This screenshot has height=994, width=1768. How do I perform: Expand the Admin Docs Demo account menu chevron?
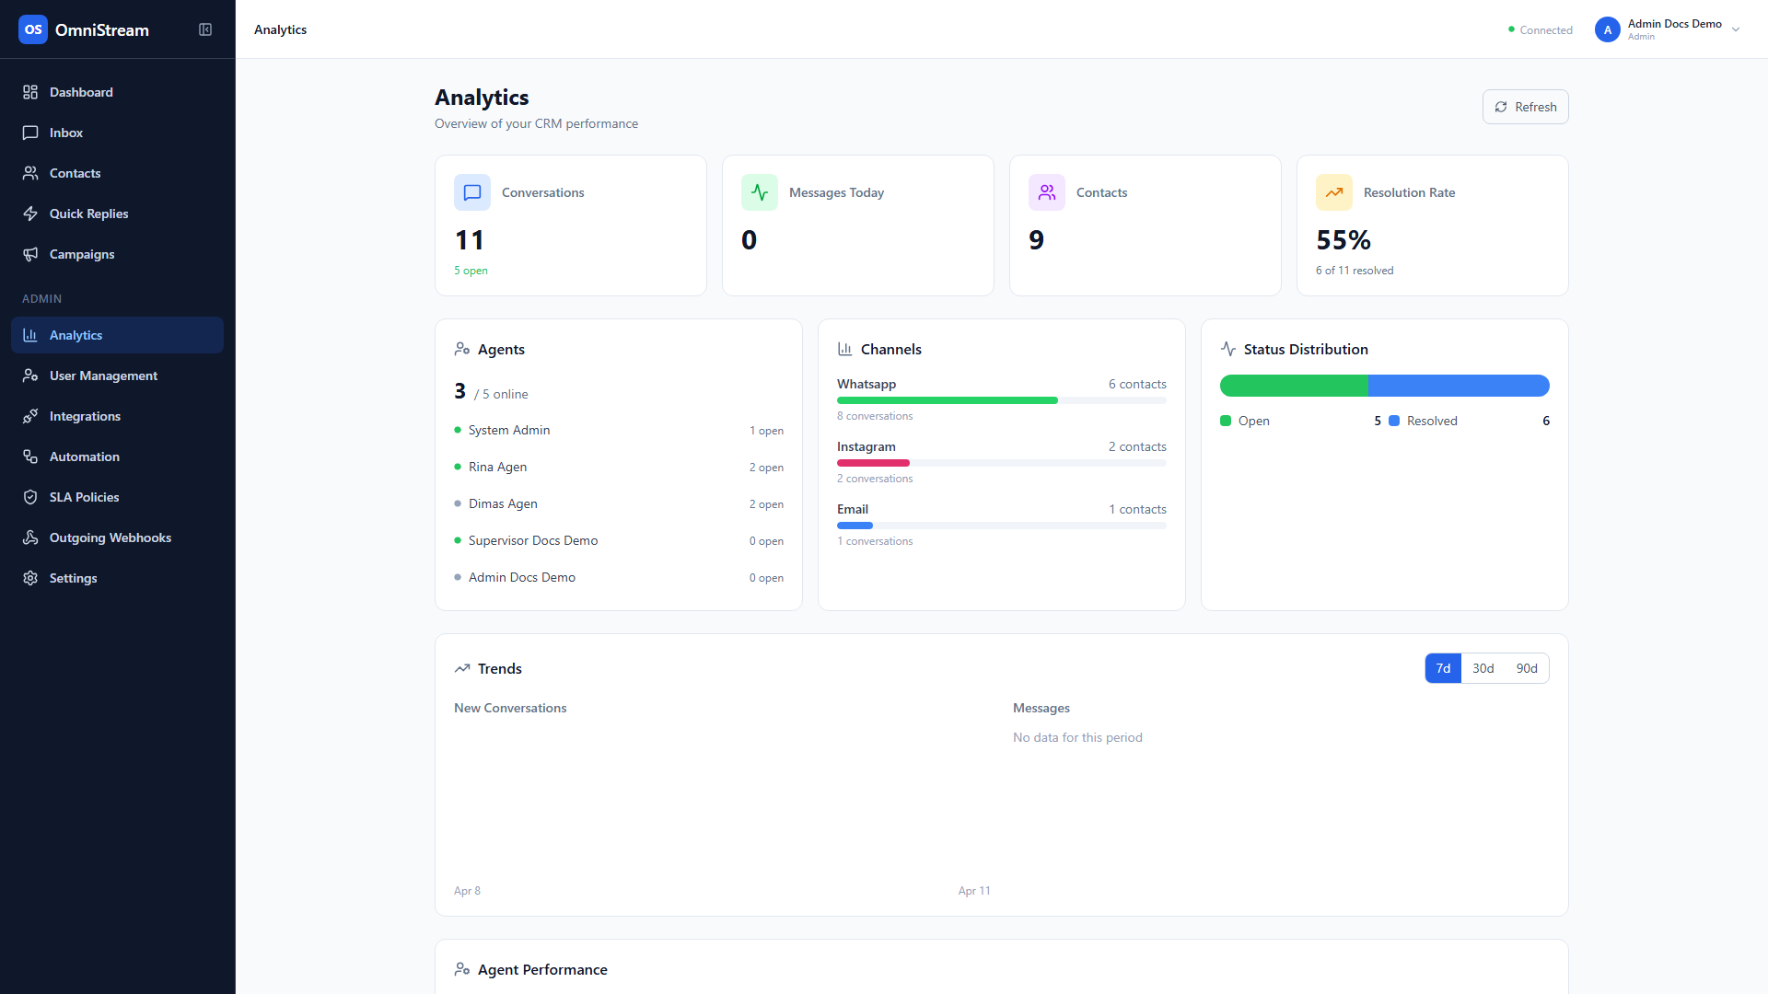[1736, 29]
